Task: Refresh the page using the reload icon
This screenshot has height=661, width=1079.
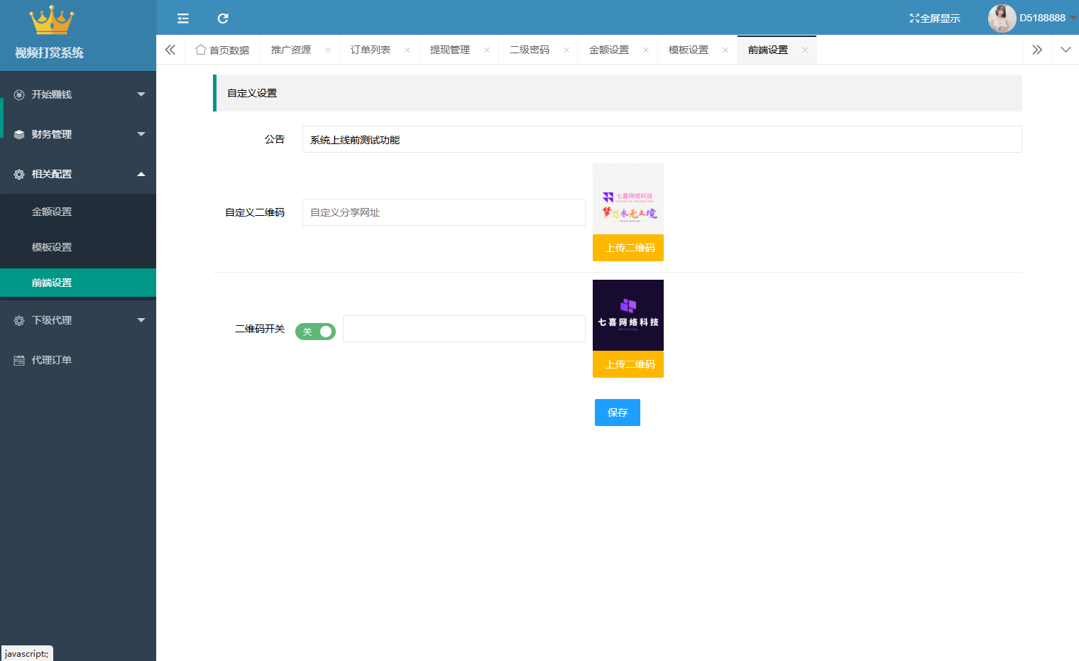Action: click(x=223, y=18)
